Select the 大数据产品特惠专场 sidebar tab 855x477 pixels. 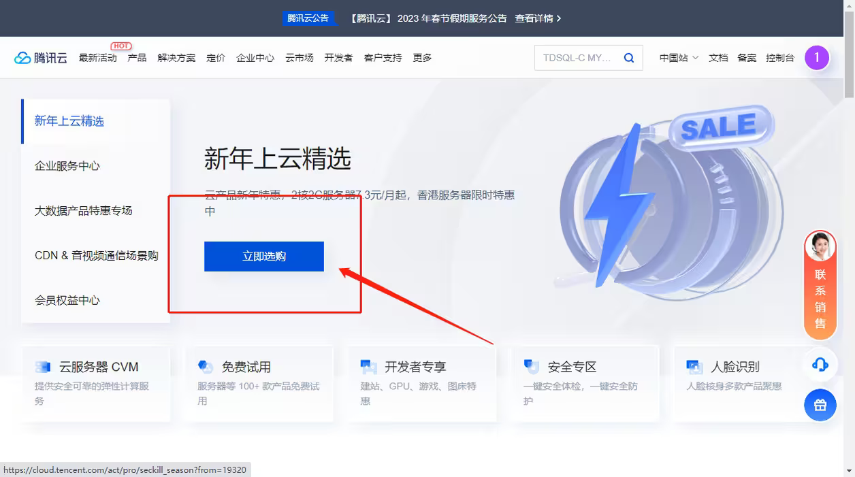pos(95,211)
